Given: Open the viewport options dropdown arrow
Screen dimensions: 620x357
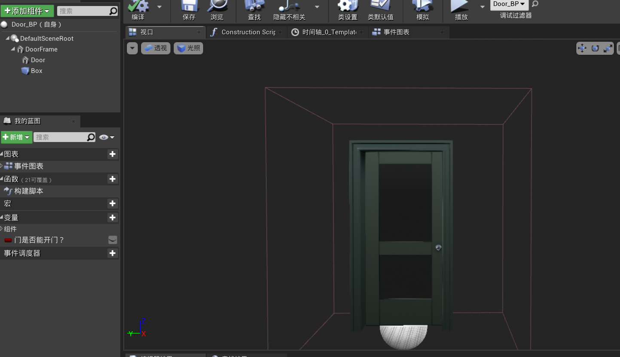Looking at the screenshot, I should (x=132, y=48).
